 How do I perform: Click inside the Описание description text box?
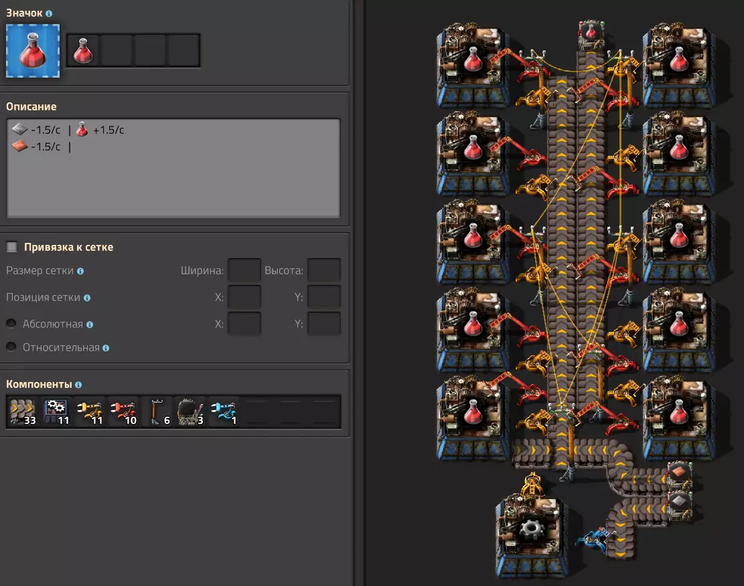pos(173,168)
